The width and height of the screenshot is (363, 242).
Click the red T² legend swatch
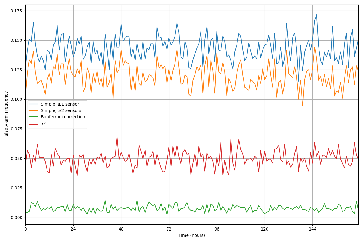click(34, 124)
